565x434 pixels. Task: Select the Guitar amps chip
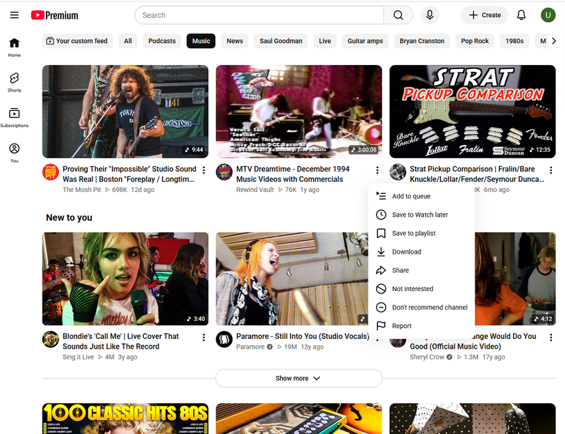[x=365, y=41]
